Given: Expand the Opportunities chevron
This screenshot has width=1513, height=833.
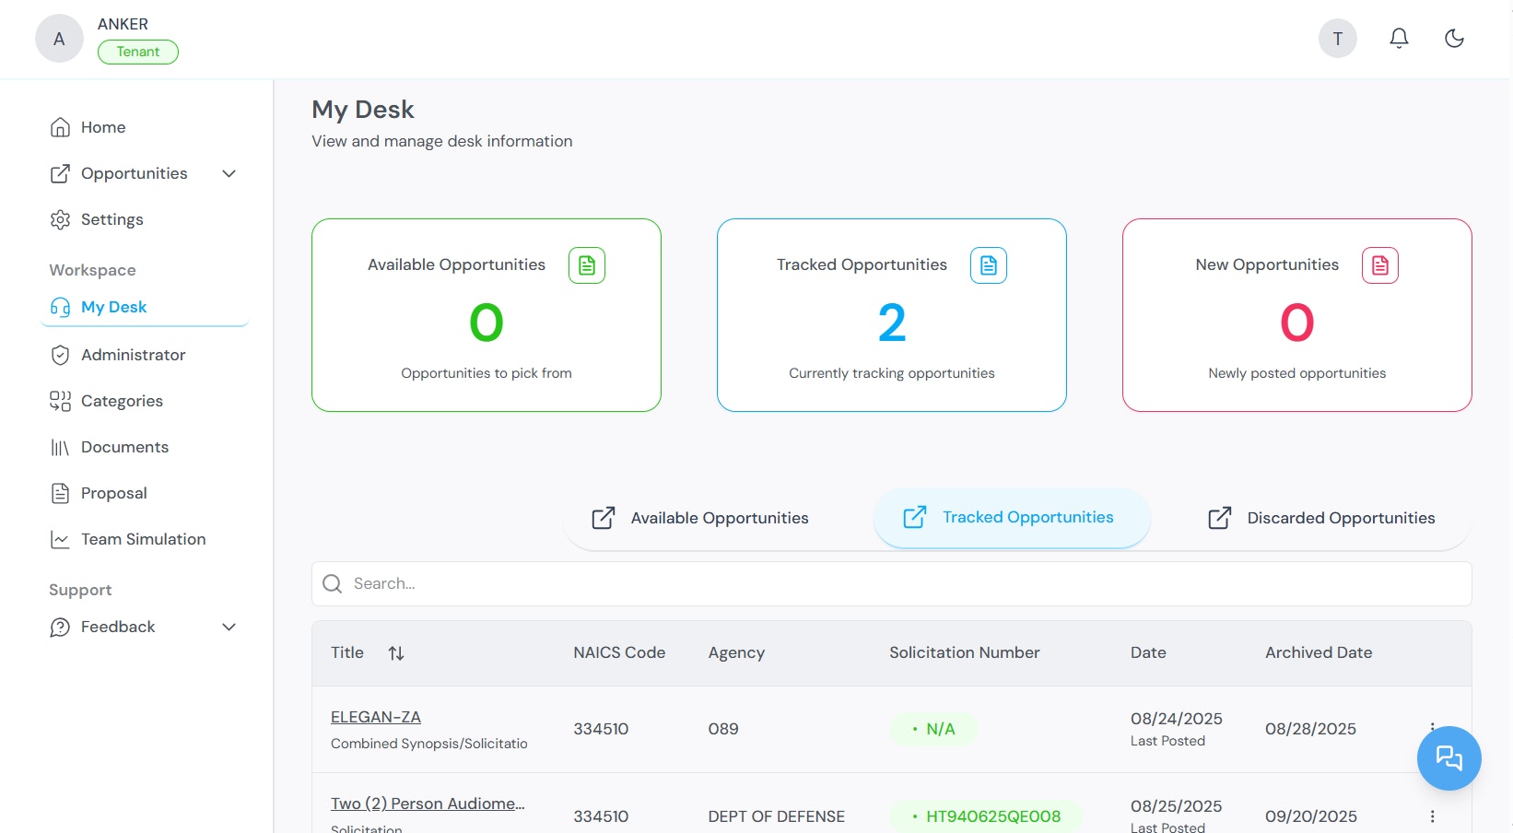Looking at the screenshot, I should (x=229, y=173).
